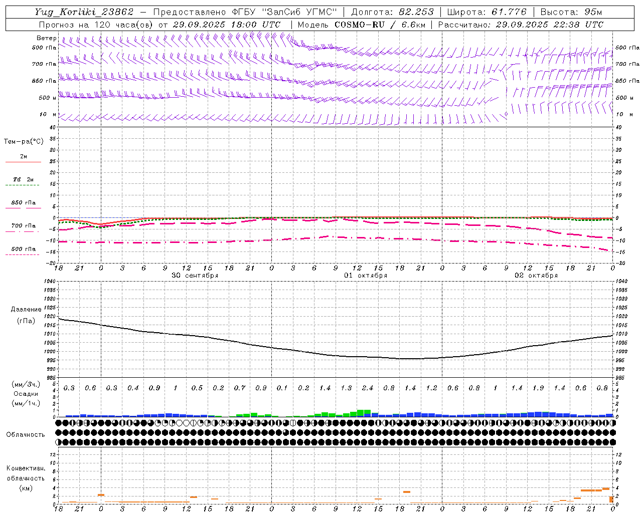Click the date label 30 сентября

coord(195,276)
